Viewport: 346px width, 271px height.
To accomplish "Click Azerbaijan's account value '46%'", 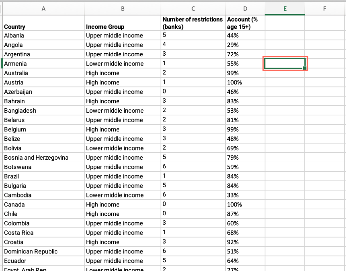I will coord(245,92).
